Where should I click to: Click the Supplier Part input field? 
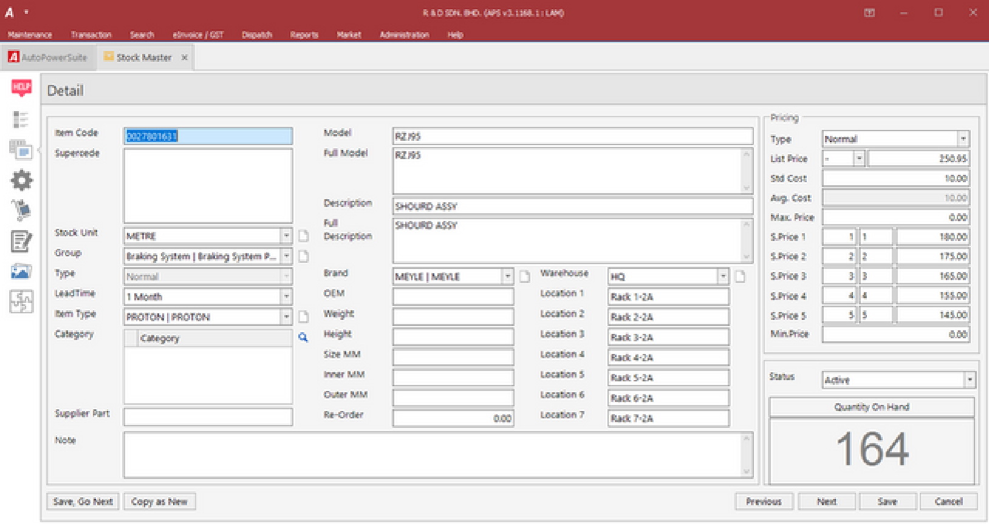click(208, 417)
